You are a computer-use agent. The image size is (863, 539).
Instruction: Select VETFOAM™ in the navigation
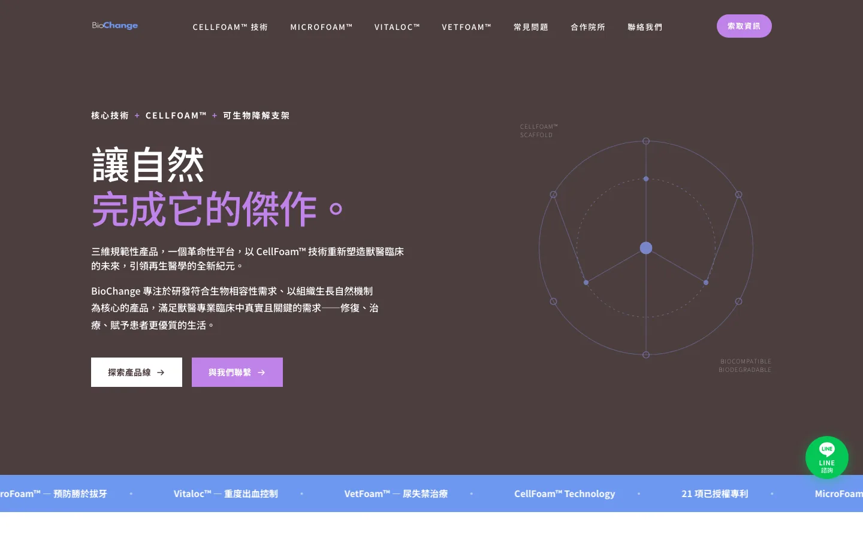pos(467,27)
